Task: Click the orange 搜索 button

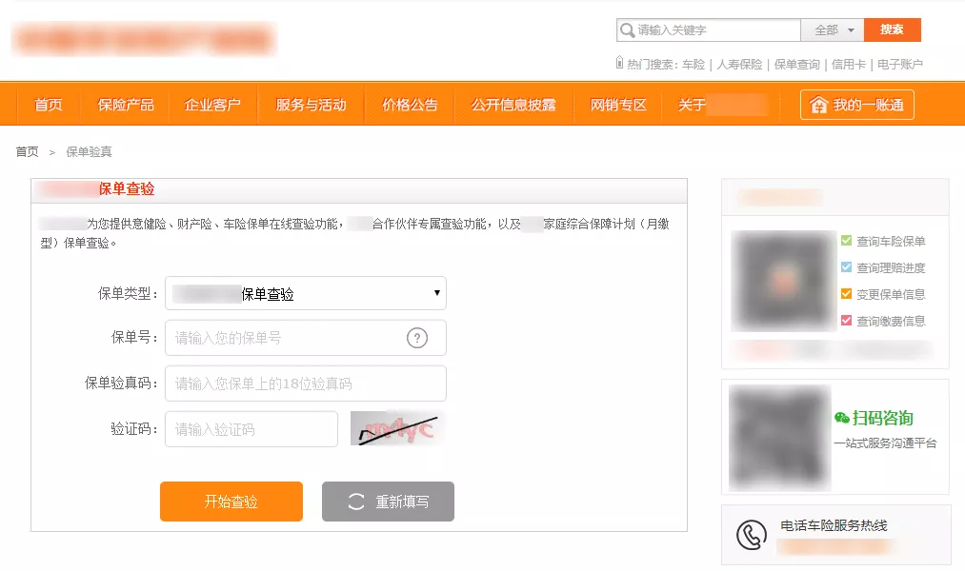Action: coord(892,30)
